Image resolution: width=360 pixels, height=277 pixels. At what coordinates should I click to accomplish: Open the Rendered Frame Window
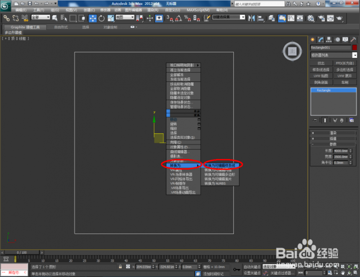[x=330, y=18]
